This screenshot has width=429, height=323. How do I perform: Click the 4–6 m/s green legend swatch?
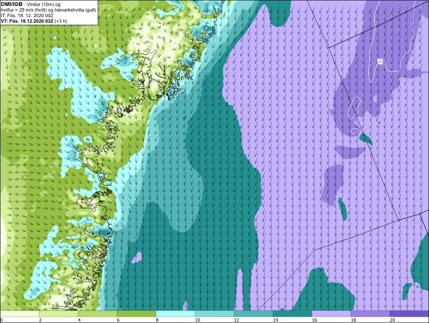tap(97, 314)
